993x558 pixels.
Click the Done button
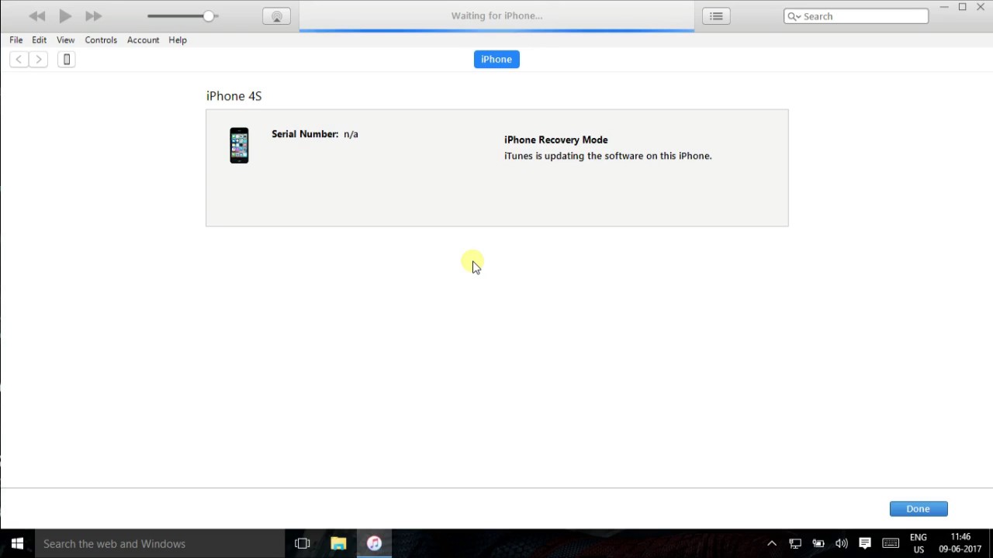click(919, 509)
